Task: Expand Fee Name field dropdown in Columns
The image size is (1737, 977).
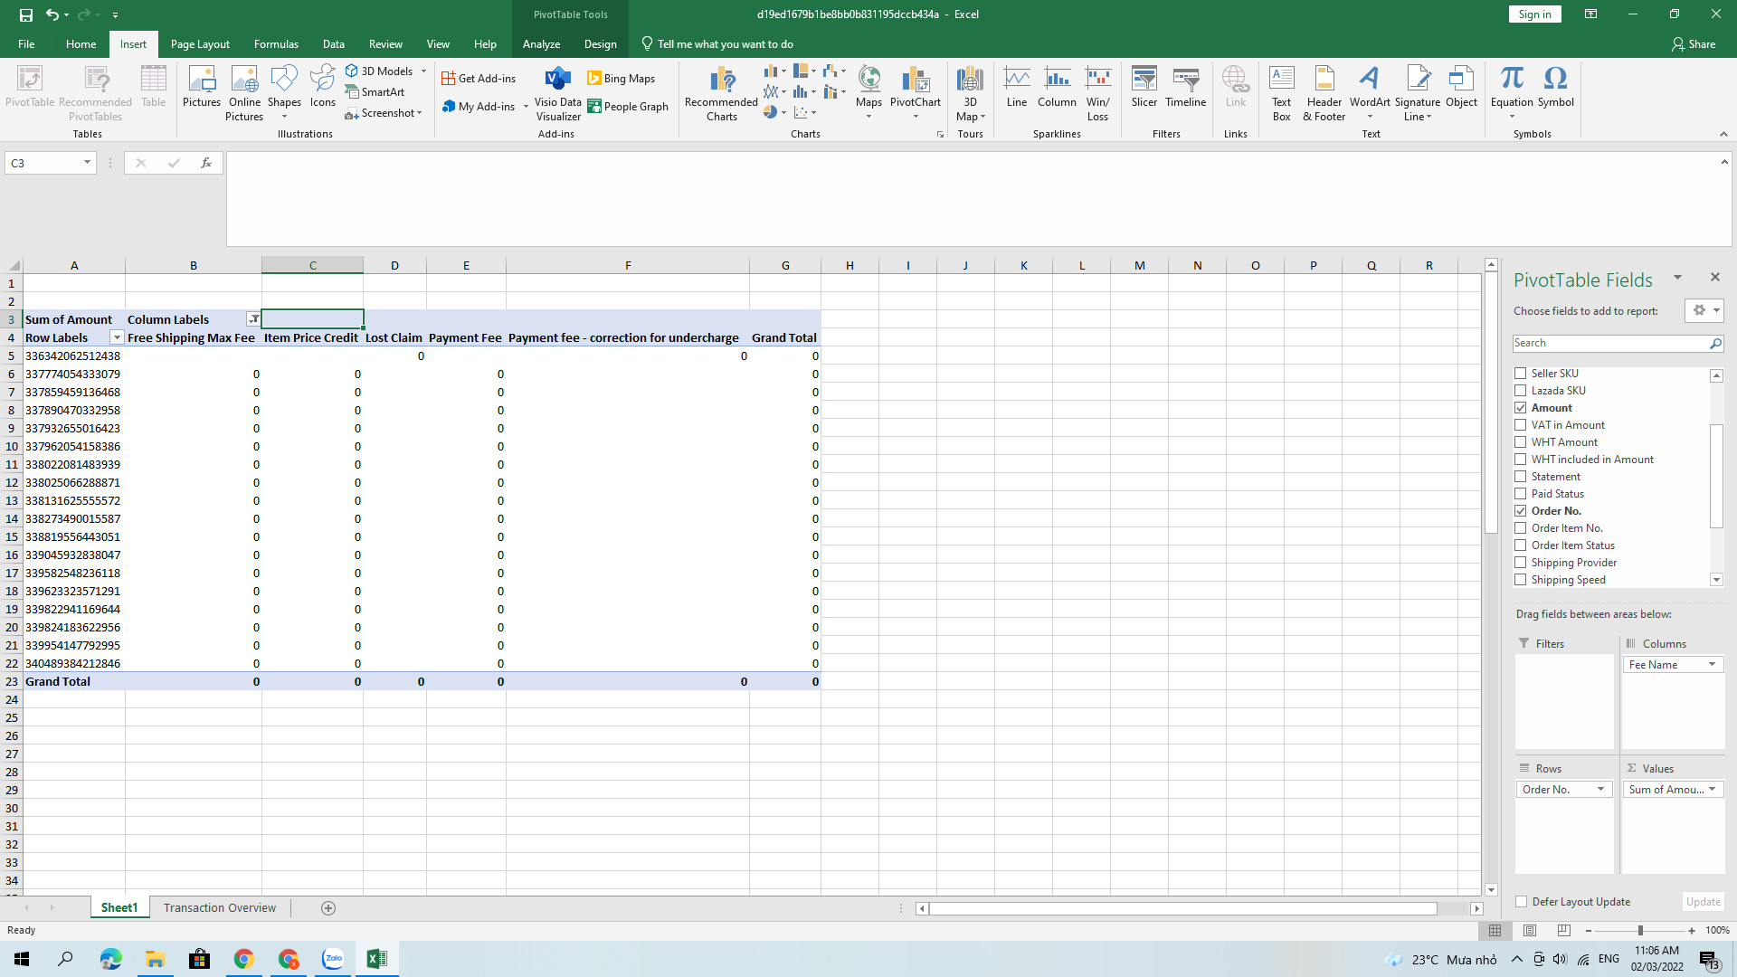Action: (x=1712, y=665)
